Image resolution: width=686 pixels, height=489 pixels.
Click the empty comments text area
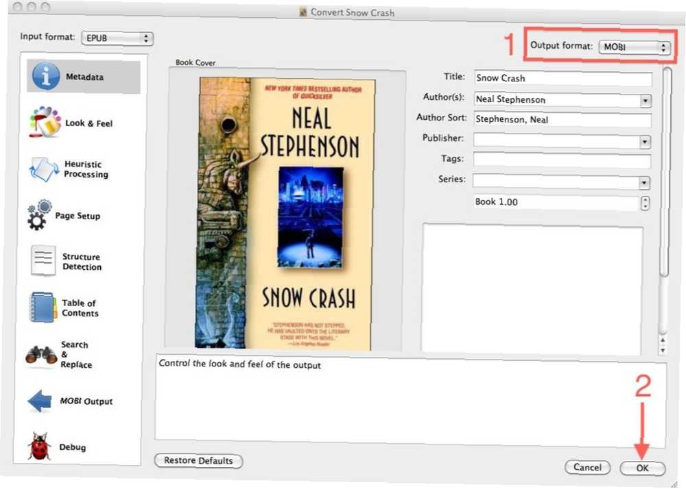[x=532, y=288]
